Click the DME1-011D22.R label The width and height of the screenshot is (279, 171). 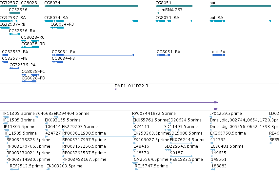[x=131, y=86]
